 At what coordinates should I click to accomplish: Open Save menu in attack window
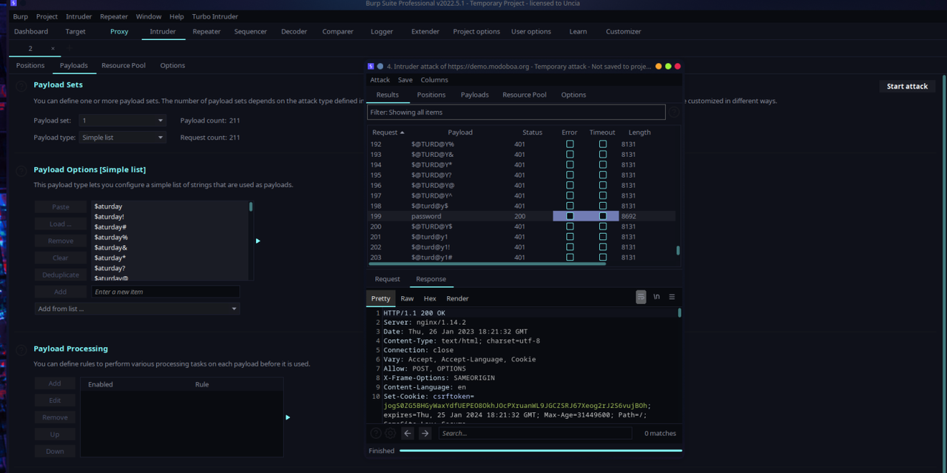(405, 80)
